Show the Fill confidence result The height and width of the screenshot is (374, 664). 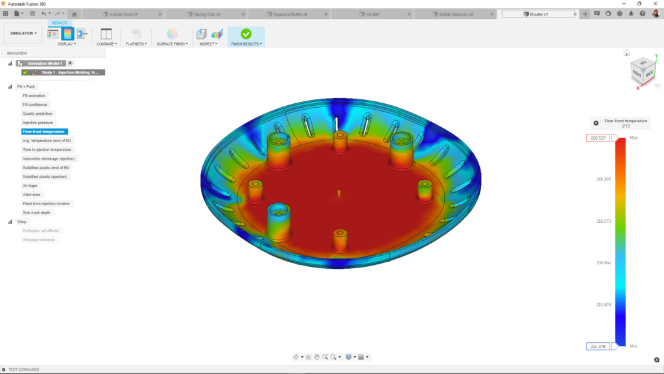coord(35,105)
